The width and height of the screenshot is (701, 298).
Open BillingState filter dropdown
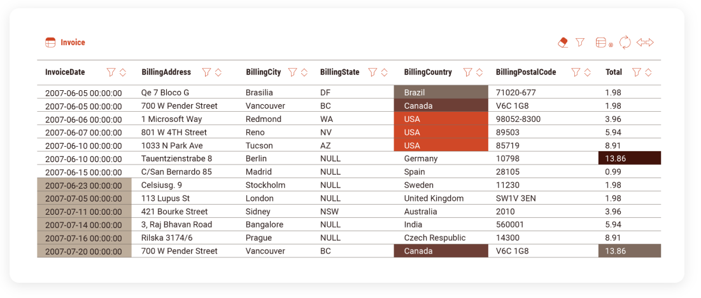click(x=373, y=72)
